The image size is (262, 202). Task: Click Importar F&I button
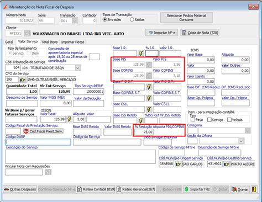(197, 189)
